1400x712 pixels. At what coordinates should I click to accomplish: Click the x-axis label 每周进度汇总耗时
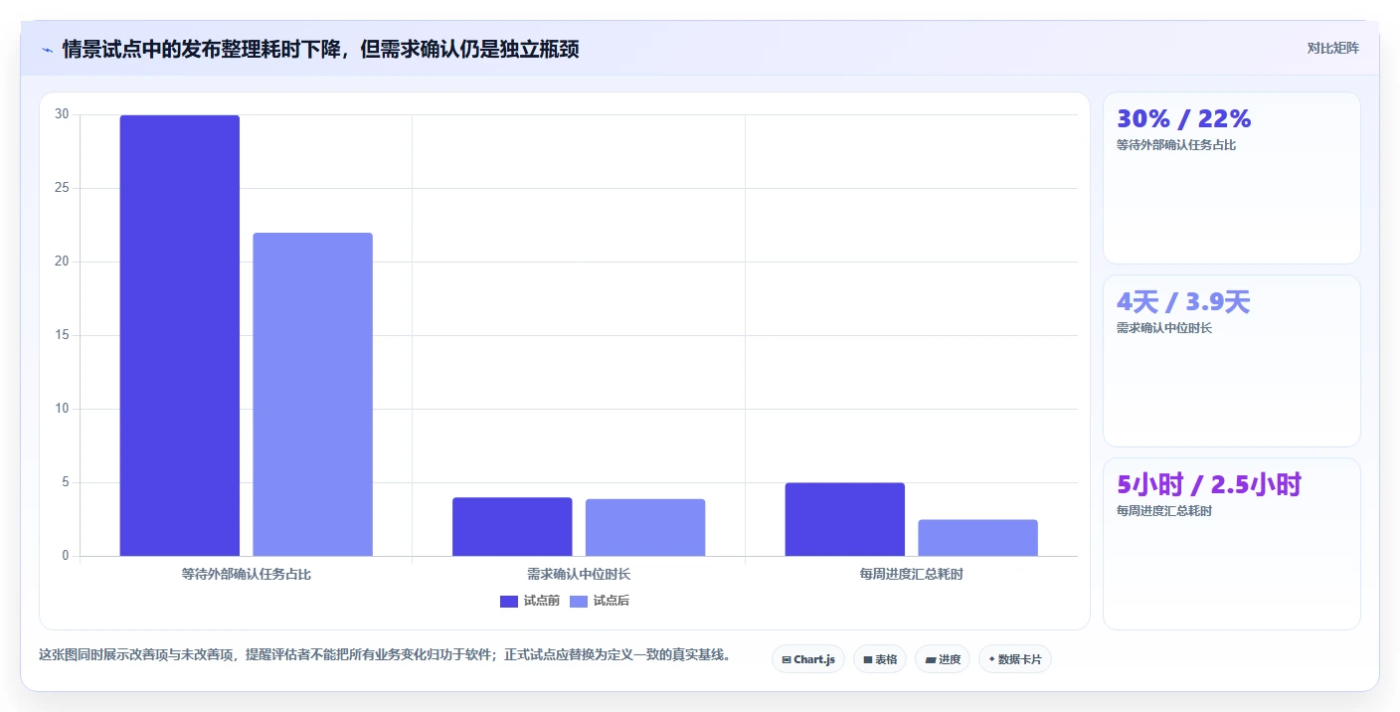click(911, 574)
